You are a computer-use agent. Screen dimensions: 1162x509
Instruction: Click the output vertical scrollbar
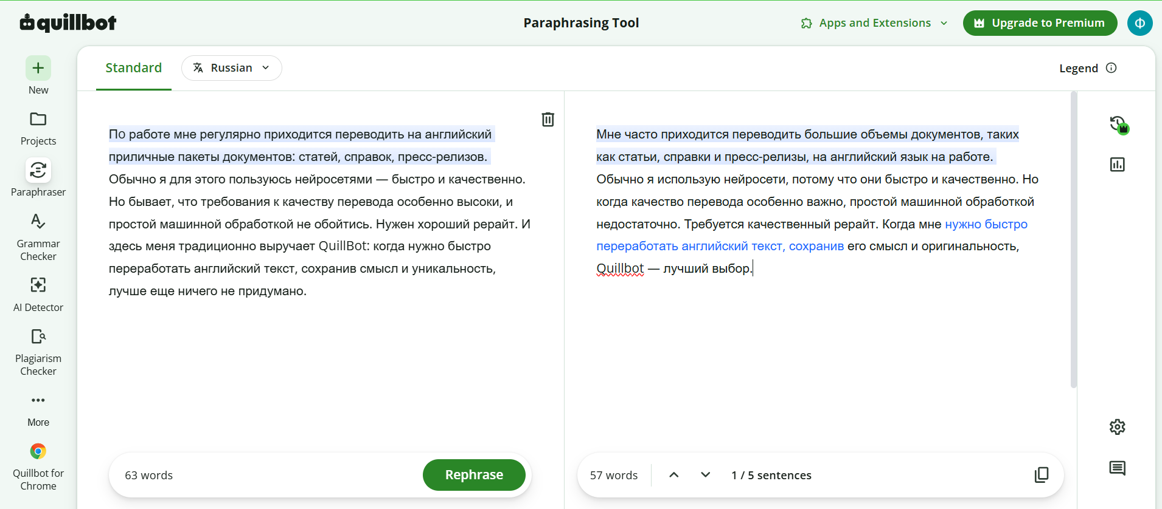[x=1074, y=239]
